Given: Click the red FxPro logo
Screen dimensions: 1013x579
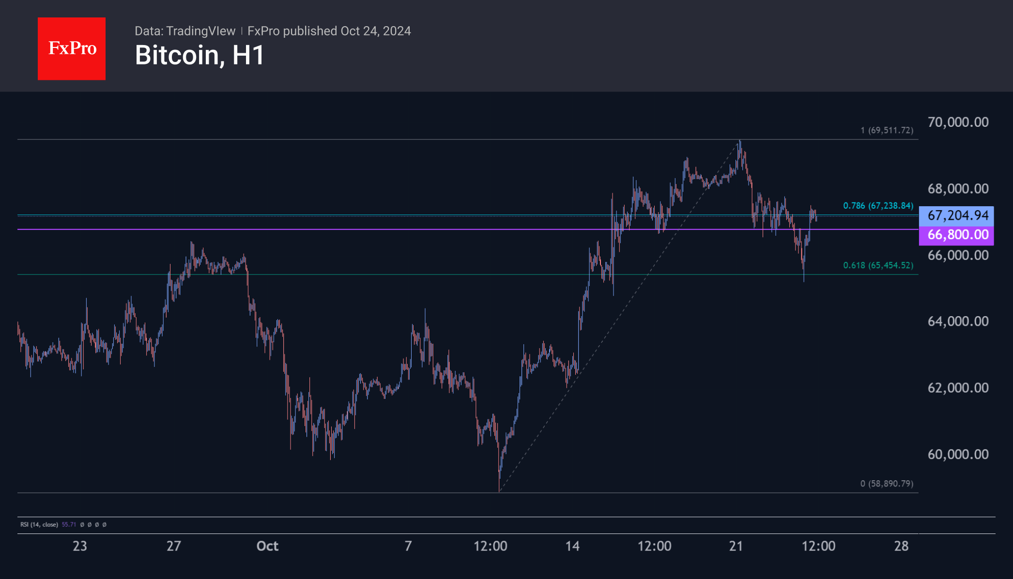Looking at the screenshot, I should point(72,49).
